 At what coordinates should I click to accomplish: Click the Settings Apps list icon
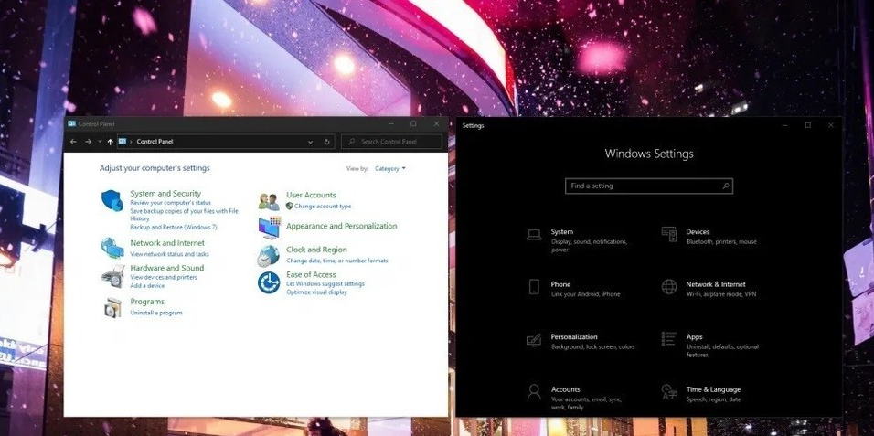click(669, 339)
